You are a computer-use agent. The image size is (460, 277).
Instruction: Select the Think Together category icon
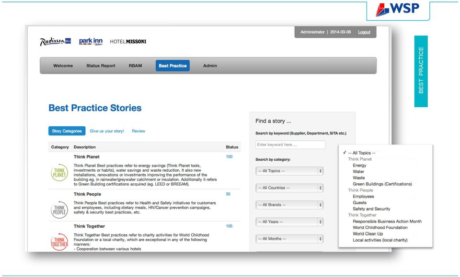59,242
